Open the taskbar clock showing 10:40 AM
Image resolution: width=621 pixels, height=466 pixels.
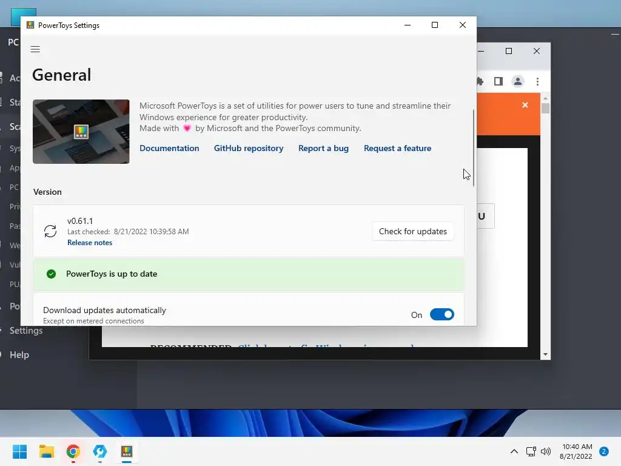coord(576,451)
